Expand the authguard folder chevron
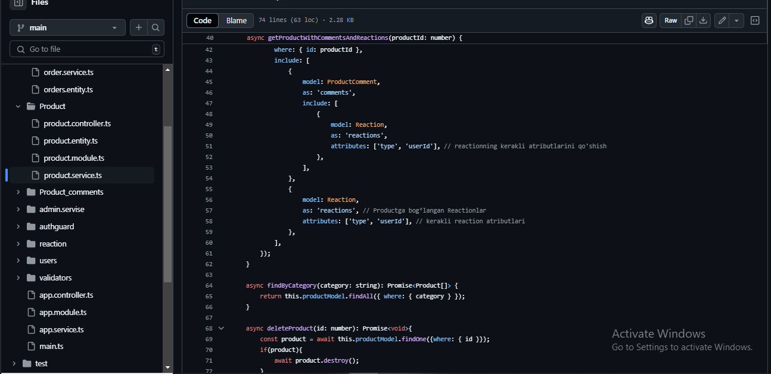This screenshot has width=771, height=374. coord(18,227)
